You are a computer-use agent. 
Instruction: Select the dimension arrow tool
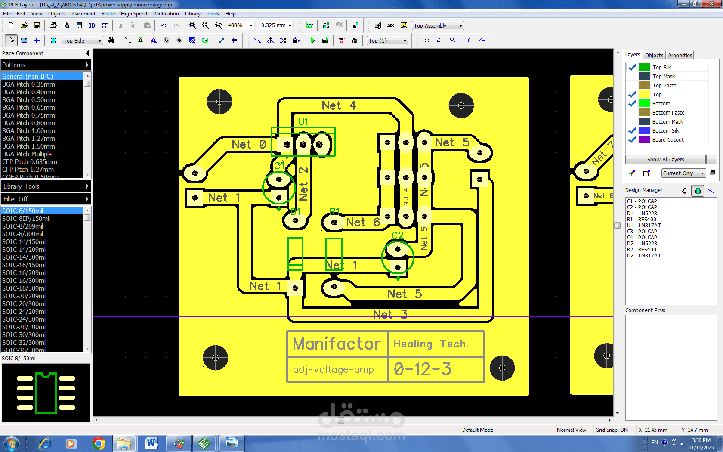(x=222, y=40)
